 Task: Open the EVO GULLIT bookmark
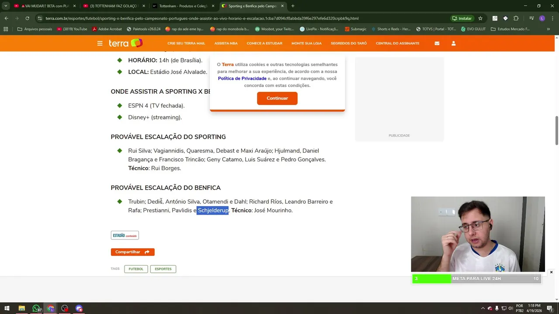click(x=473, y=29)
